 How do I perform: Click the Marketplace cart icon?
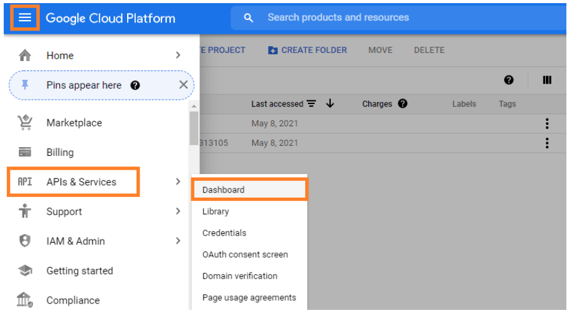(x=25, y=123)
